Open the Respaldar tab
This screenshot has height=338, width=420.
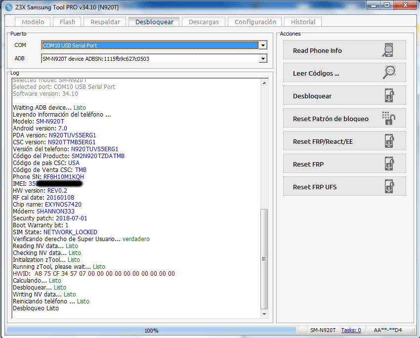point(105,22)
